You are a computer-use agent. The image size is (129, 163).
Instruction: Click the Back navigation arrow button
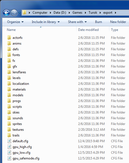[7, 13]
